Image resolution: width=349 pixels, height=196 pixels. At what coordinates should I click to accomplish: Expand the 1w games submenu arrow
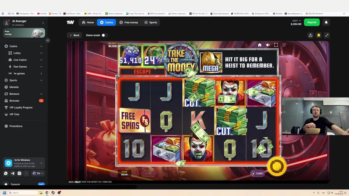point(41,73)
